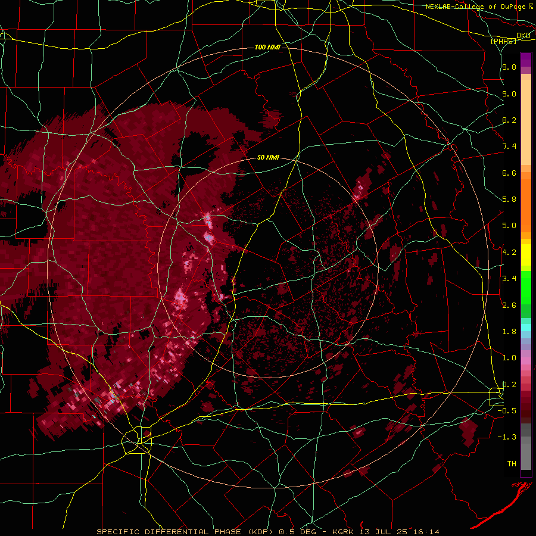
Task: Click the 50 NMI range ring label
Action: tap(268, 157)
